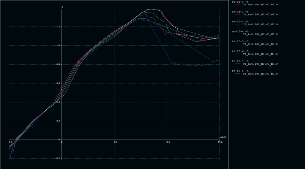This screenshot has width=305, height=169.
Task: Click the polar name under PS-25-4 +5
Action: 260,34
